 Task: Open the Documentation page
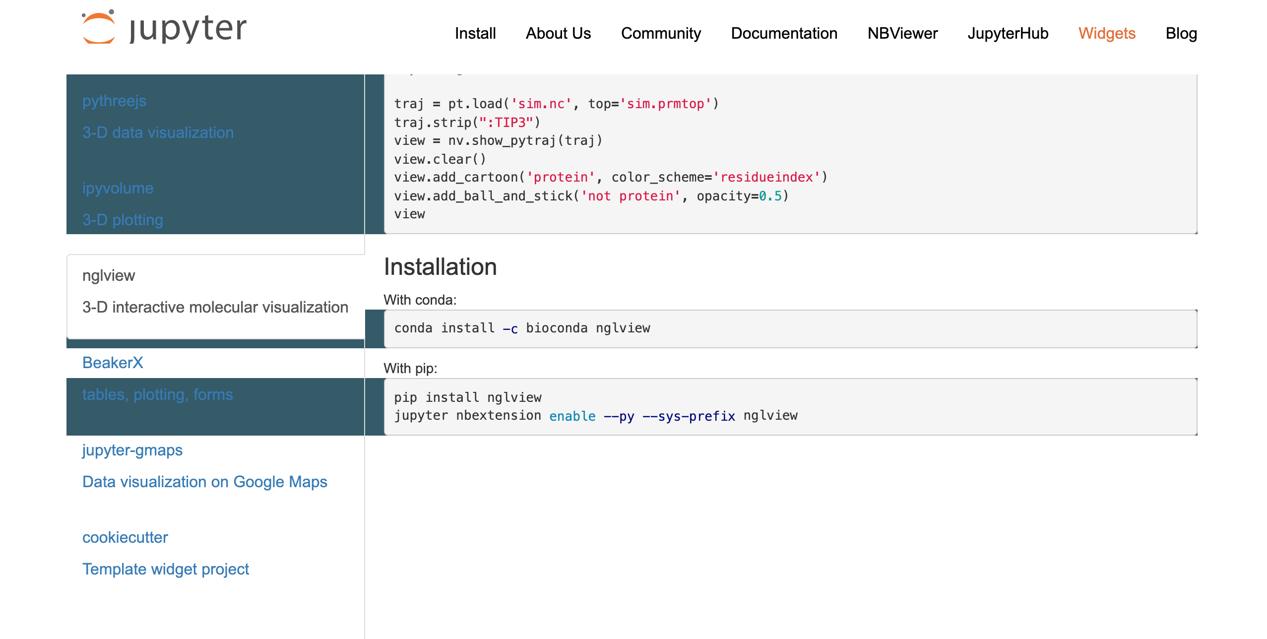[784, 33]
